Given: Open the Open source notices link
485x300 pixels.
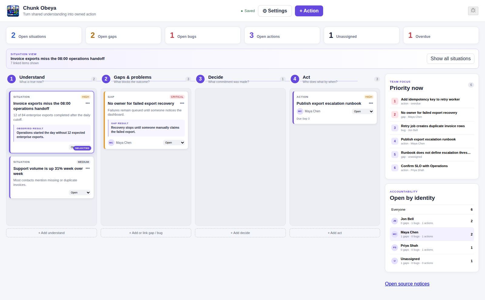Looking at the screenshot, I should point(407,284).
